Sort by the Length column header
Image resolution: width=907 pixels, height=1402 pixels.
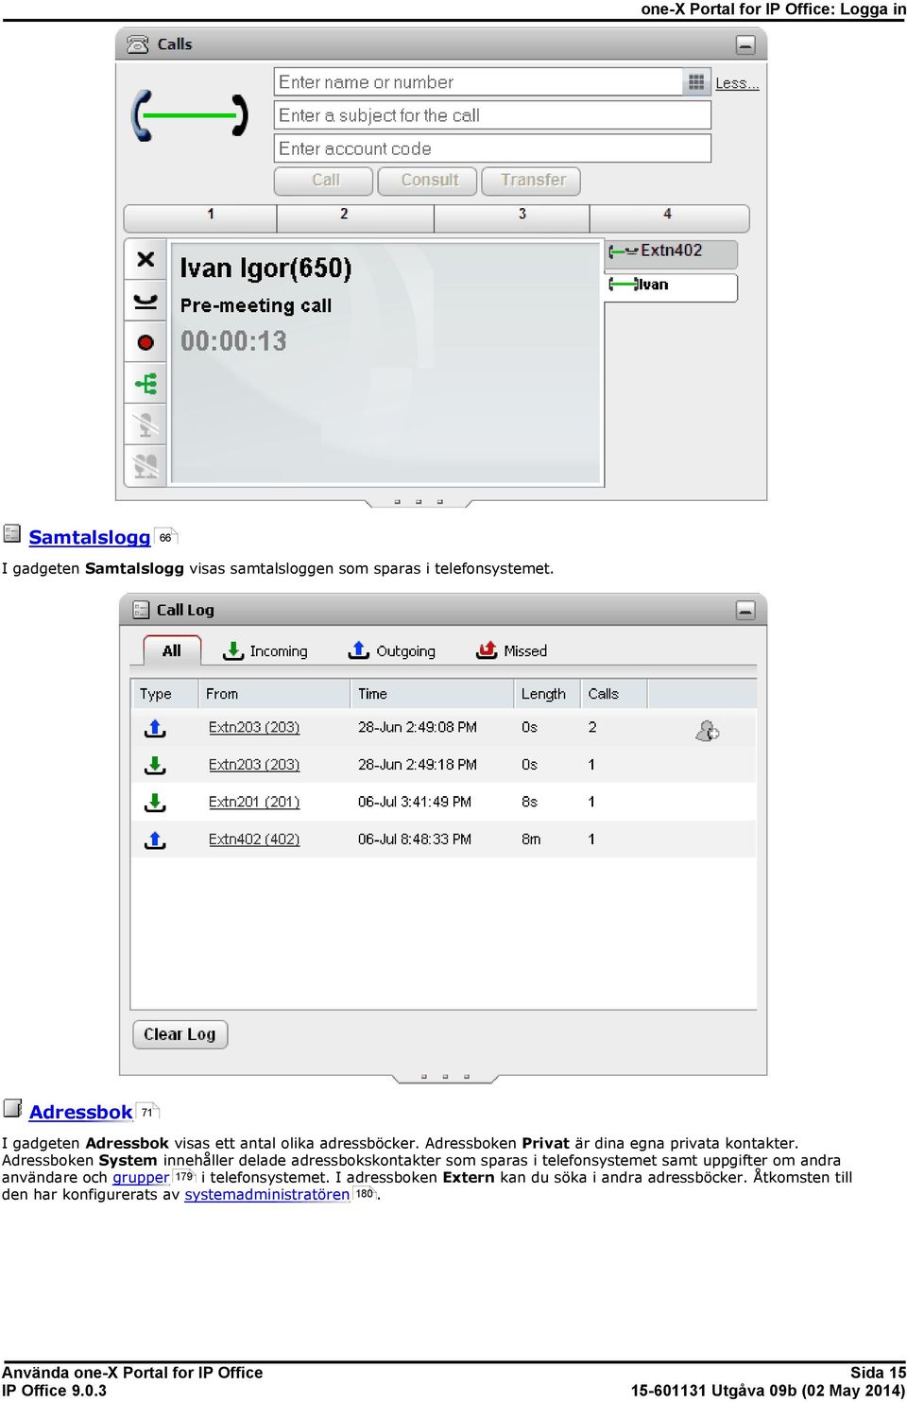click(547, 694)
